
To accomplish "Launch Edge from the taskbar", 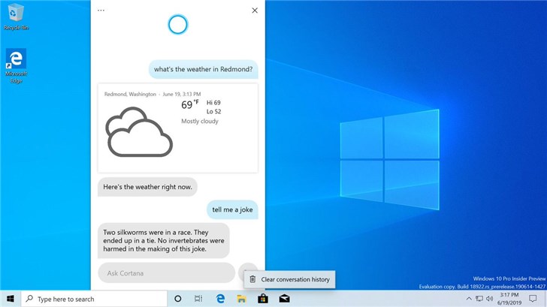I will pyautogui.click(x=220, y=299).
